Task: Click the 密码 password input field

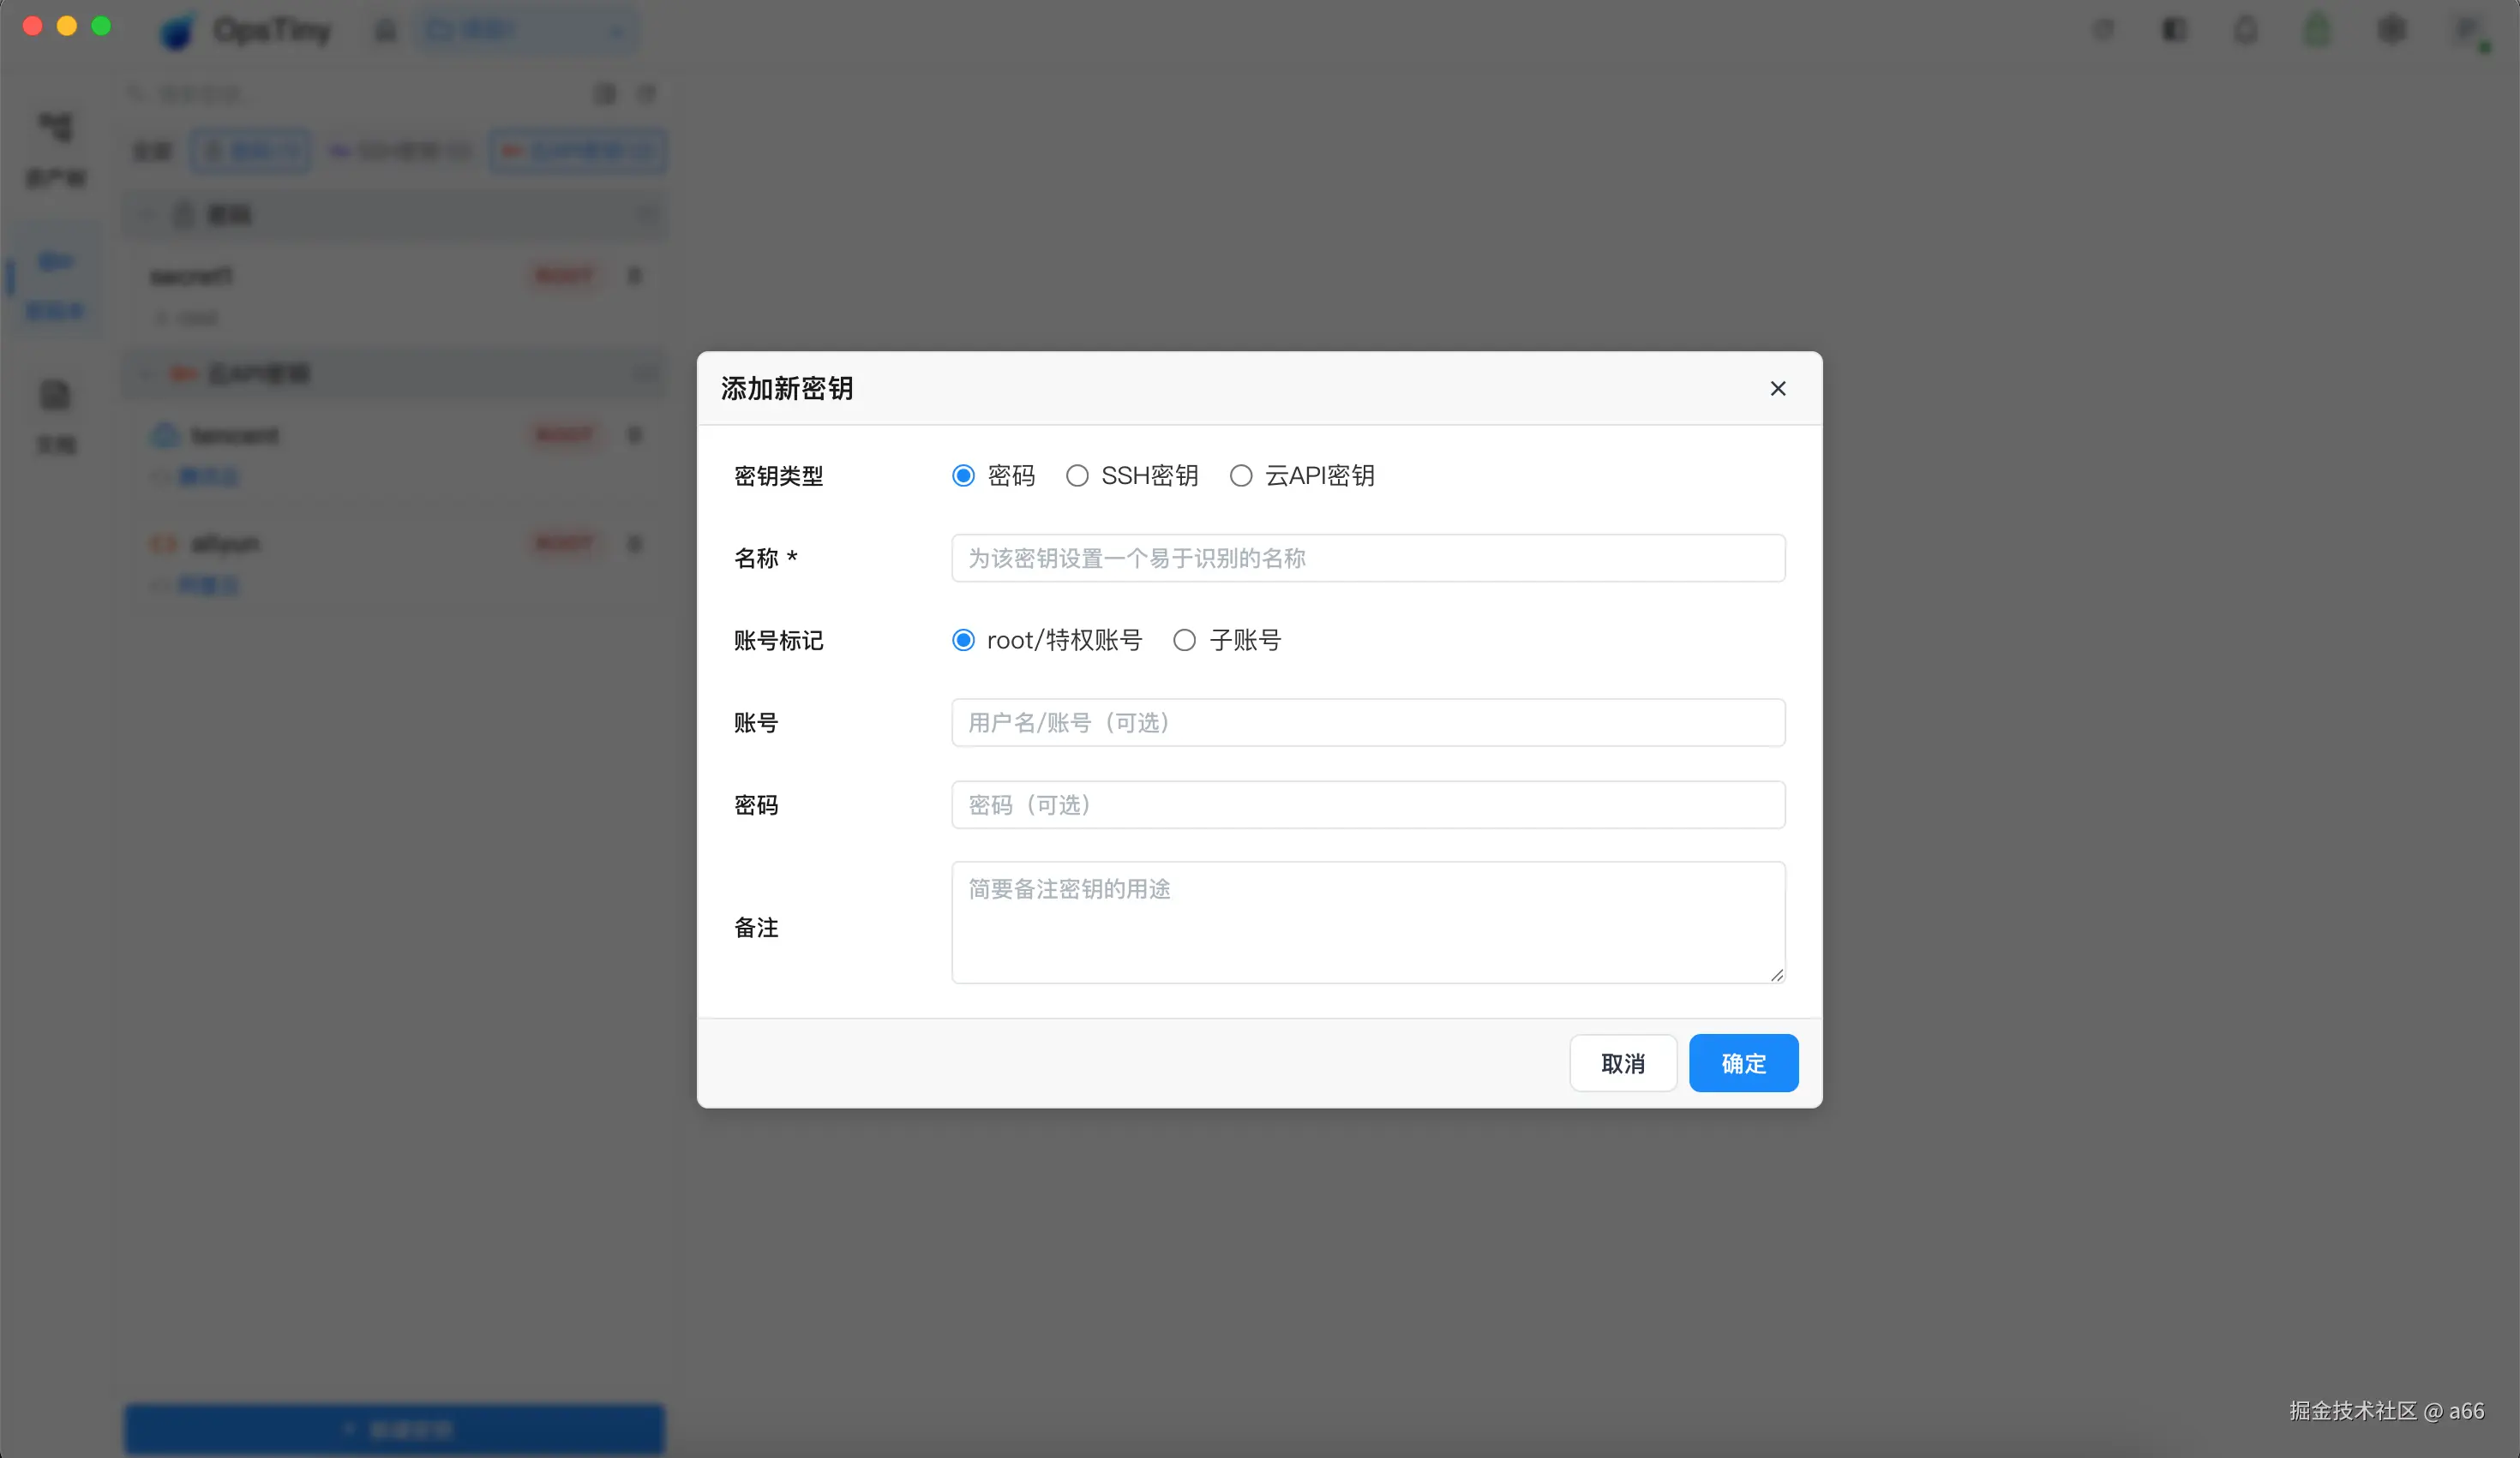Action: pos(1367,805)
